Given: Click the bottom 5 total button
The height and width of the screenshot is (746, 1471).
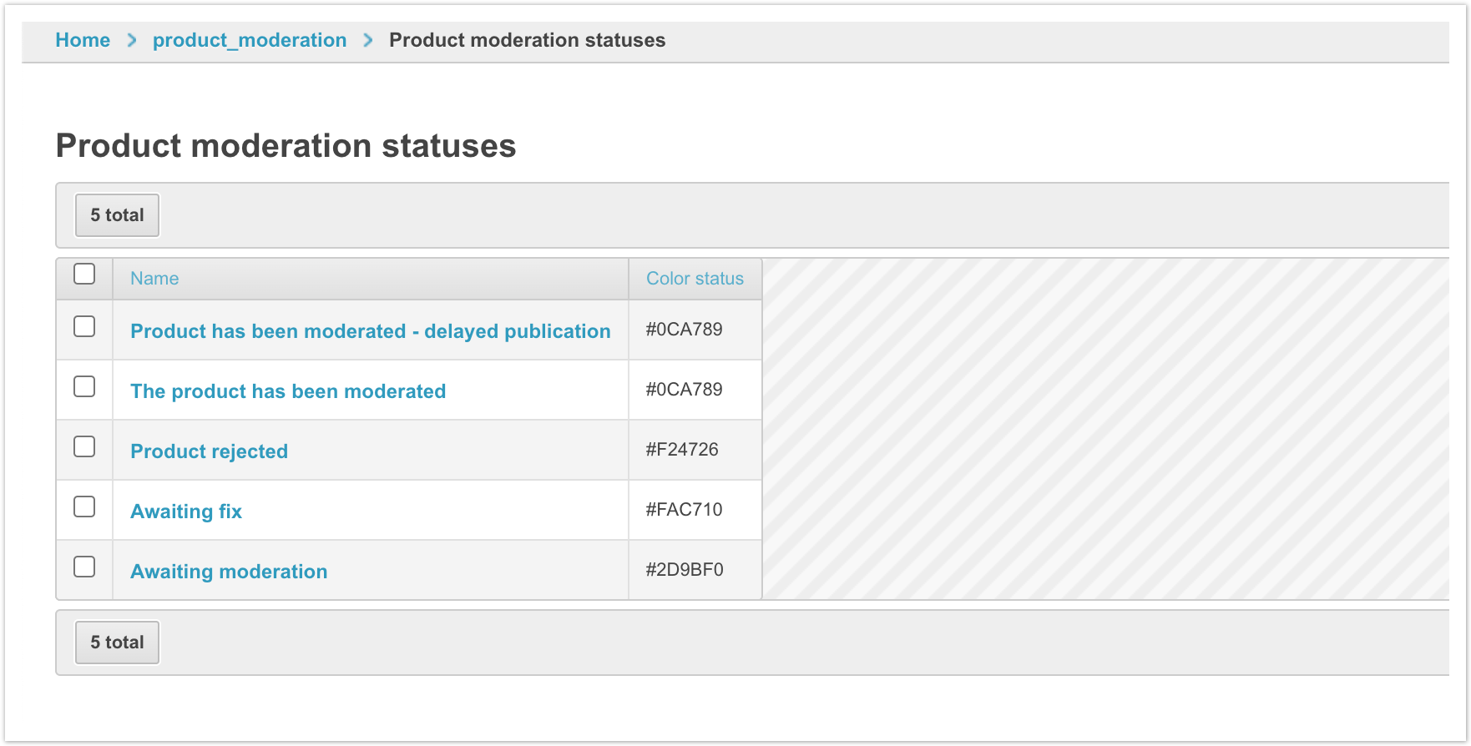Looking at the screenshot, I should click(x=117, y=643).
